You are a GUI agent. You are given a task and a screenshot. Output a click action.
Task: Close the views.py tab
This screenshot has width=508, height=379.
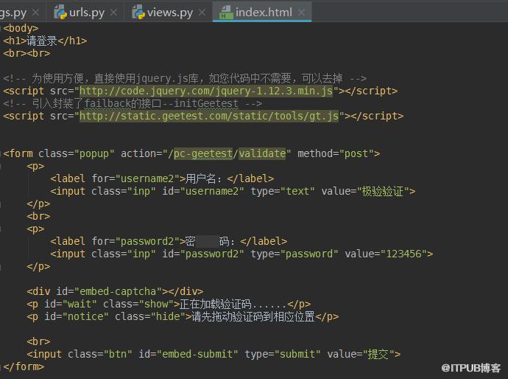click(x=202, y=13)
